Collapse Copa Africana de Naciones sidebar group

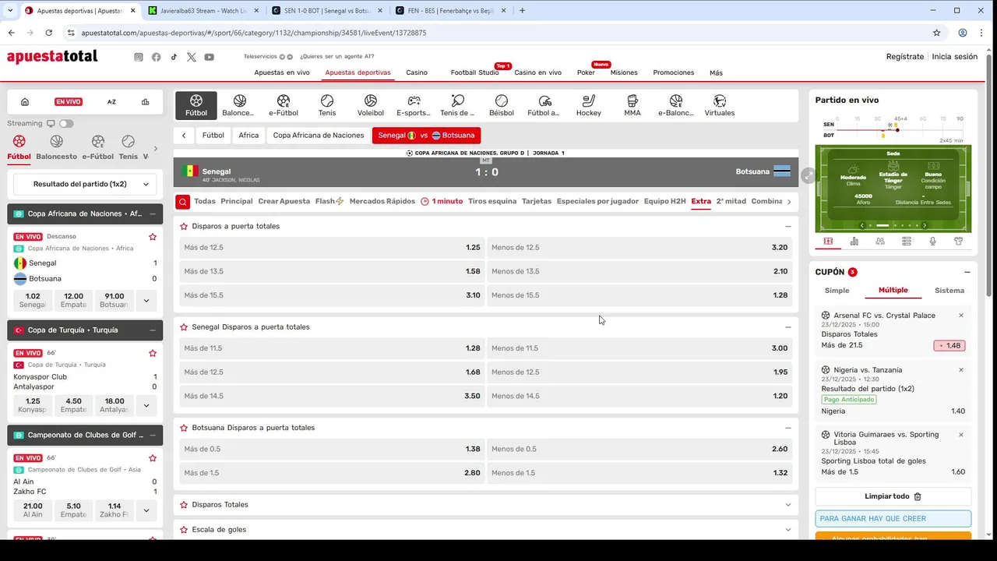click(x=153, y=213)
